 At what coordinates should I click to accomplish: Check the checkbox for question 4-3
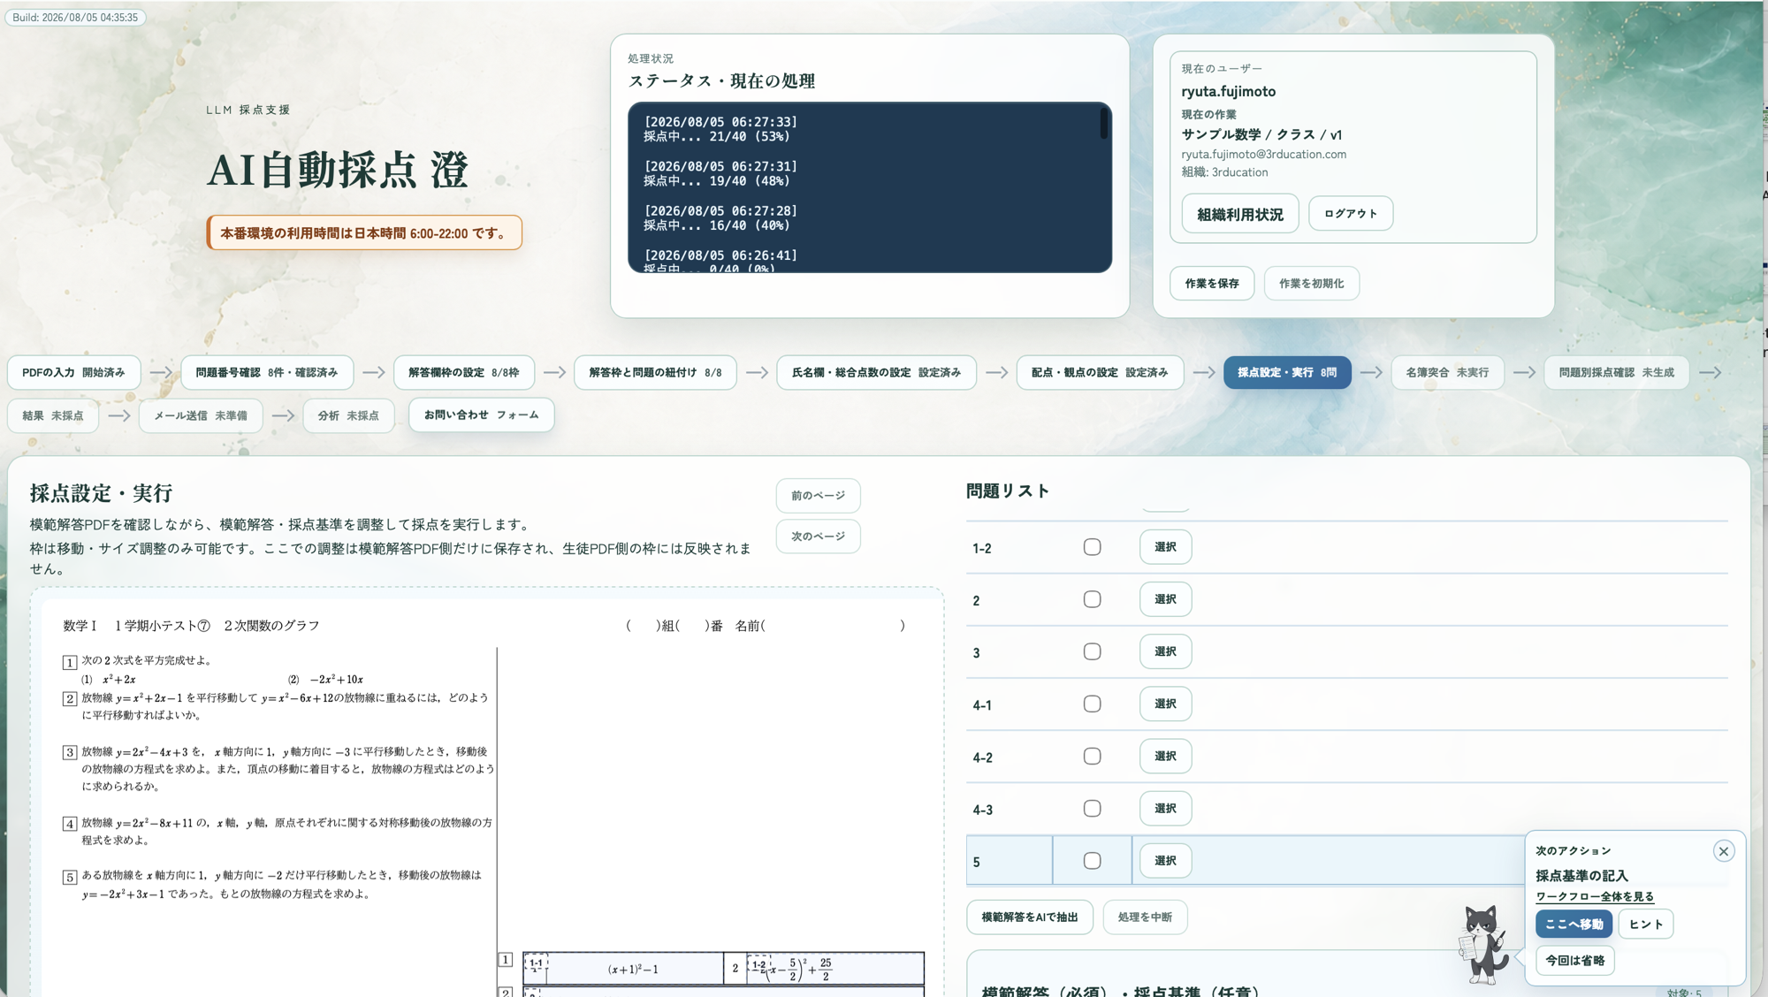(1092, 808)
